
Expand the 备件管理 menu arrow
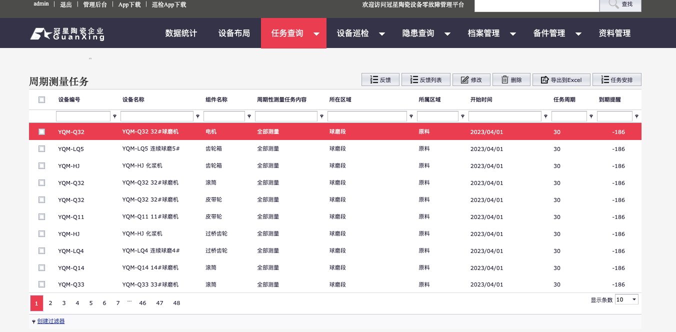pyautogui.click(x=578, y=34)
